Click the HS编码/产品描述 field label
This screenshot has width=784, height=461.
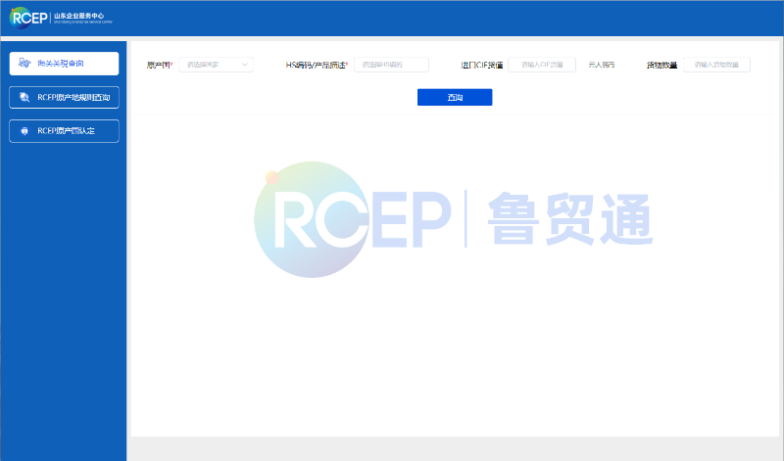tap(317, 65)
